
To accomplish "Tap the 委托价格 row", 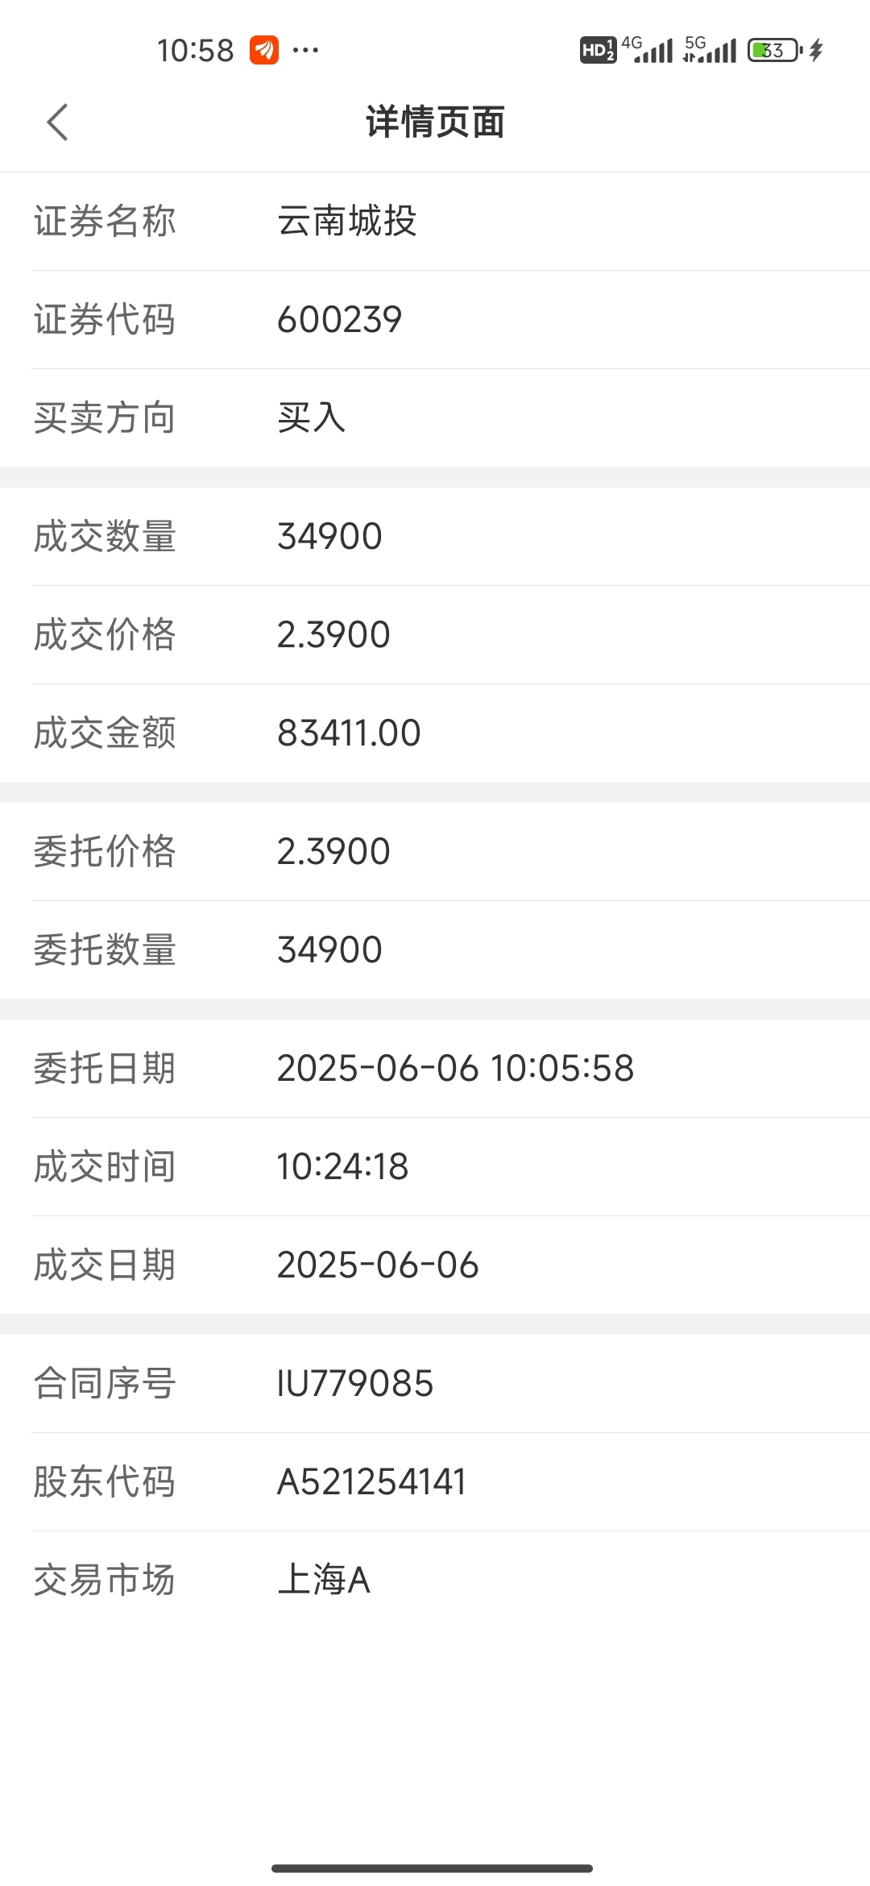I will [x=435, y=852].
